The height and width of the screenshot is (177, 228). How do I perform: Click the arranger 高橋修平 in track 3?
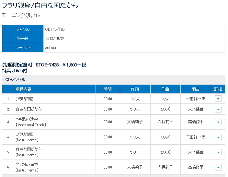point(196,122)
